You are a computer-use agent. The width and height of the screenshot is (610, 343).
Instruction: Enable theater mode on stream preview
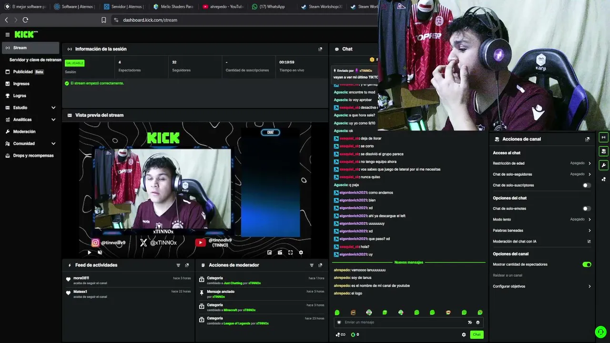280,252
